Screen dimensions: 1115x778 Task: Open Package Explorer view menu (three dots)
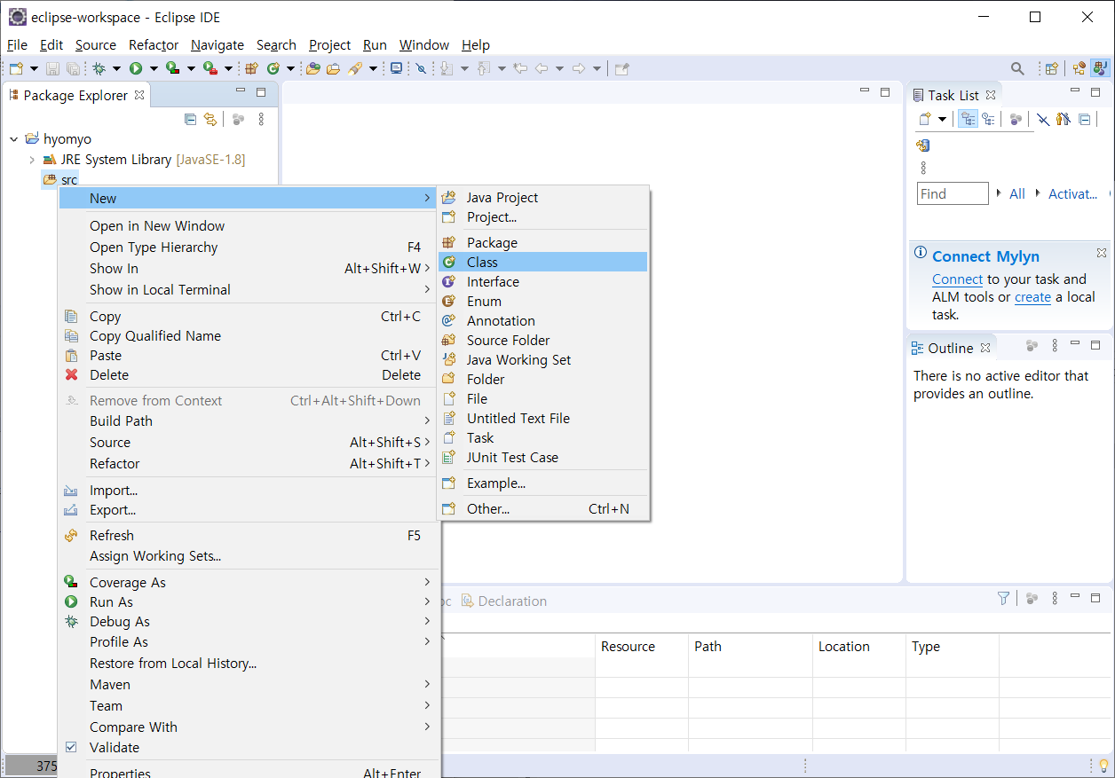[x=261, y=118]
